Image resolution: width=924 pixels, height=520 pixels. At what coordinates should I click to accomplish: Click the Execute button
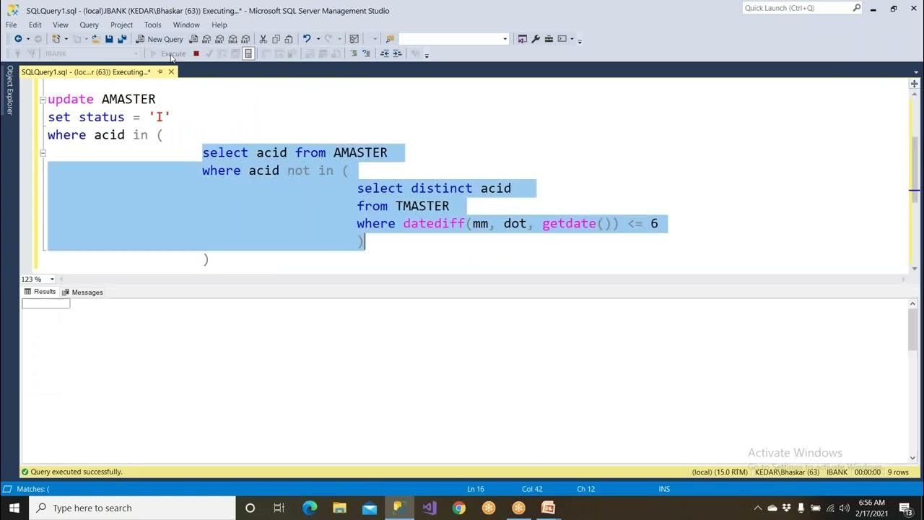[168, 53]
